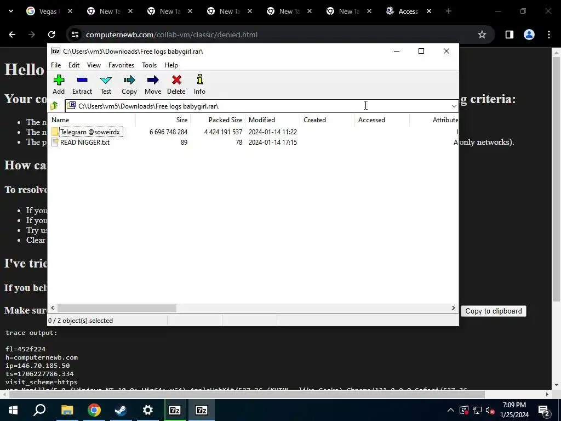Open Steam from the taskbar
561x421 pixels.
121,410
